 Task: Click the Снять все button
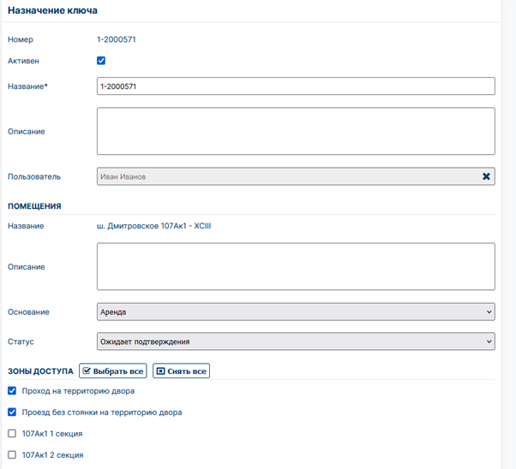[182, 371]
